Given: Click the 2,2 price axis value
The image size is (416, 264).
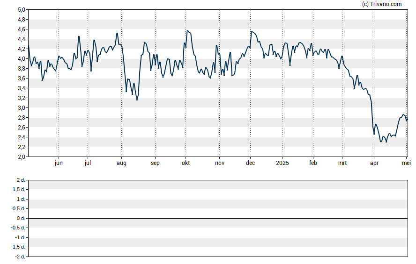Looking at the screenshot, I should click(x=22, y=147).
